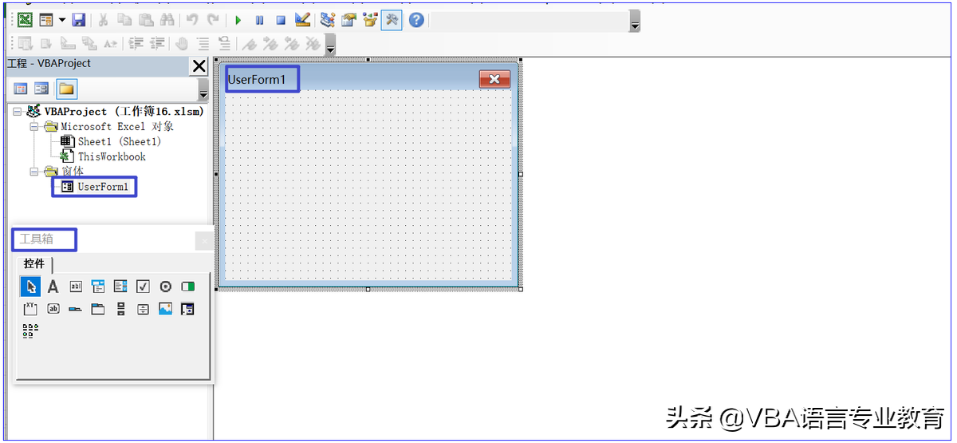This screenshot has width=957, height=443.
Task: Click the Break pause button
Action: pos(259,20)
